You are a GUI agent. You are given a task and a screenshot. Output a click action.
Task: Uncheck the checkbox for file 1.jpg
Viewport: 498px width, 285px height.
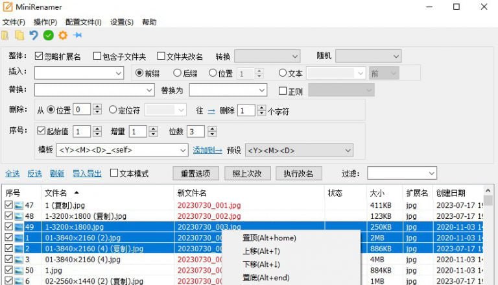(x=8, y=269)
